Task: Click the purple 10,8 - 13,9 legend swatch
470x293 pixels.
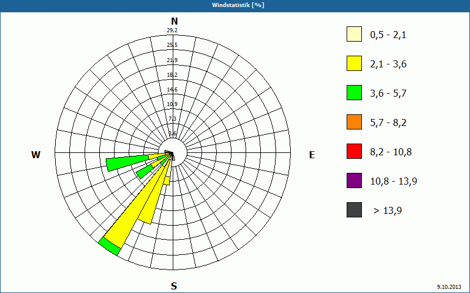Action: point(354,180)
